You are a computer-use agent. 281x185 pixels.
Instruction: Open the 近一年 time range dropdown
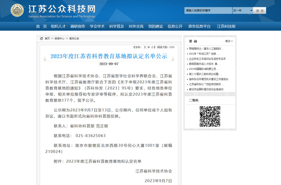tap(242, 11)
